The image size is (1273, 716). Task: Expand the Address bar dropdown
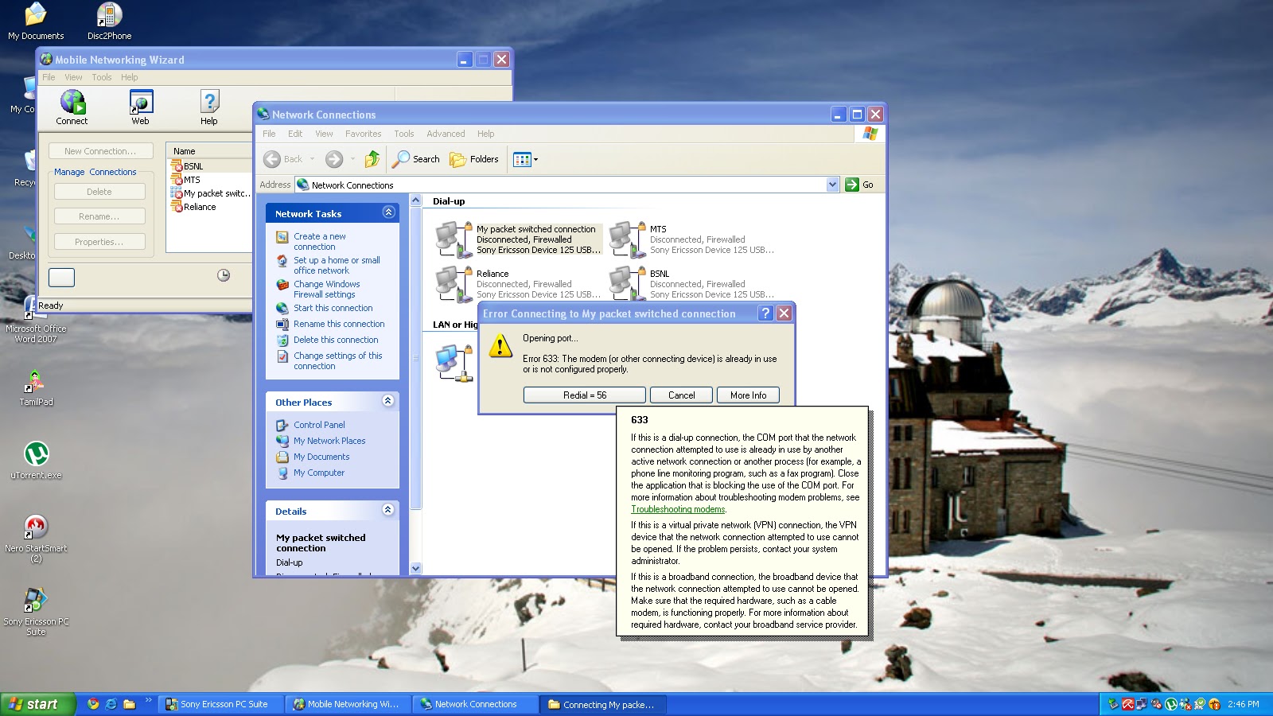(832, 185)
